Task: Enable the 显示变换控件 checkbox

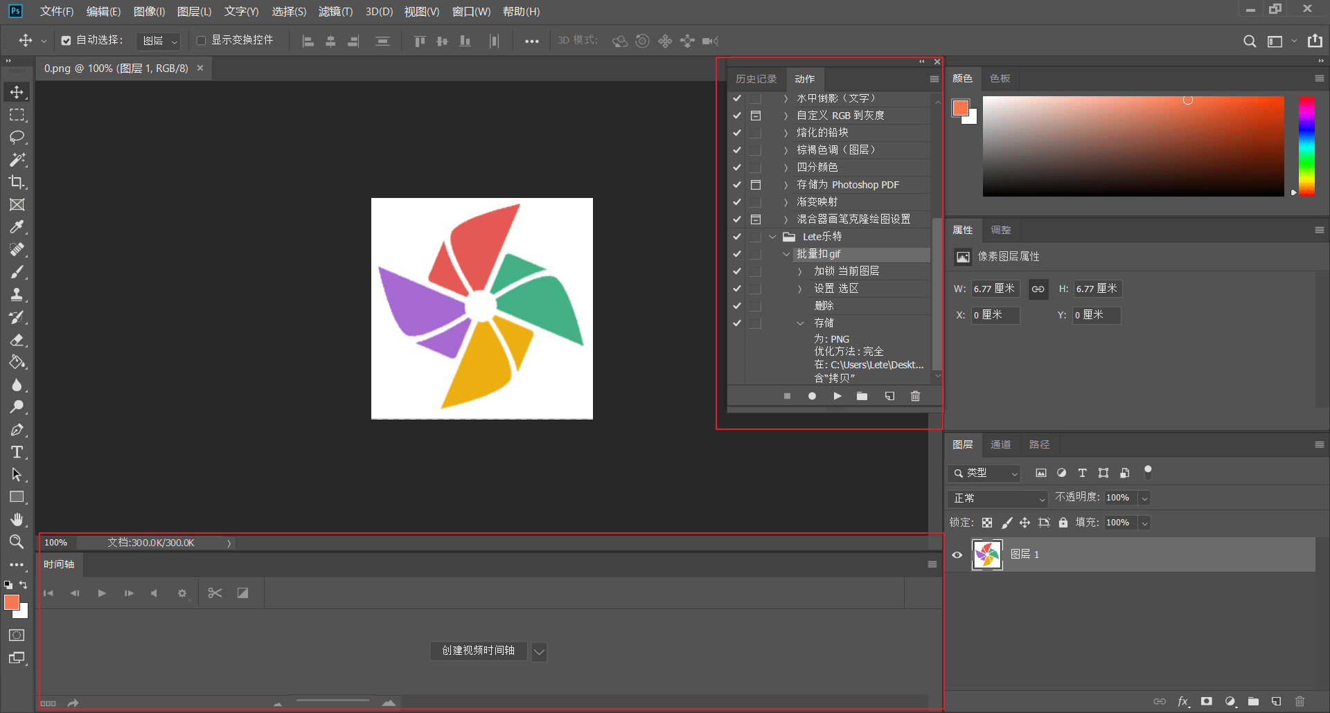Action: pyautogui.click(x=202, y=41)
